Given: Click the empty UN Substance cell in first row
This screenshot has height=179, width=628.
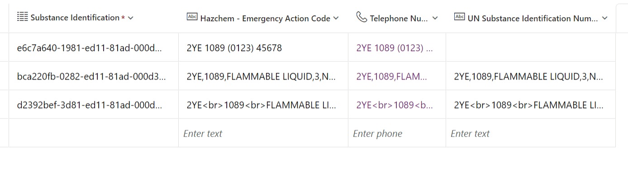Looking at the screenshot, I should tap(531, 47).
